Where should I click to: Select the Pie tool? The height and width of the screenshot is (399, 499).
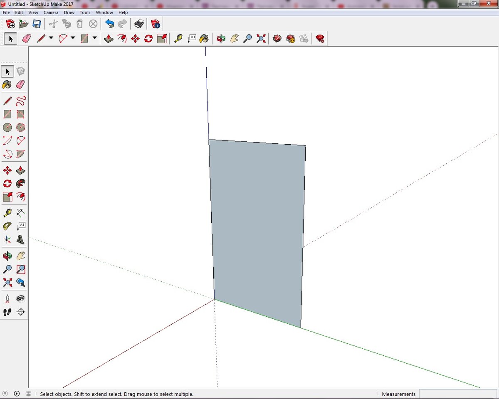pyautogui.click(x=21, y=154)
